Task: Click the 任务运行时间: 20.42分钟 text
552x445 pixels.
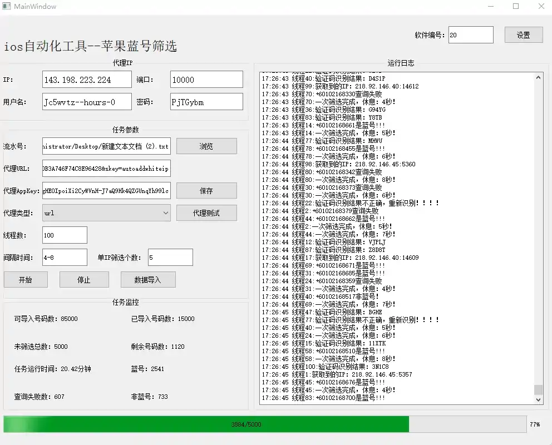Action: tap(52, 369)
